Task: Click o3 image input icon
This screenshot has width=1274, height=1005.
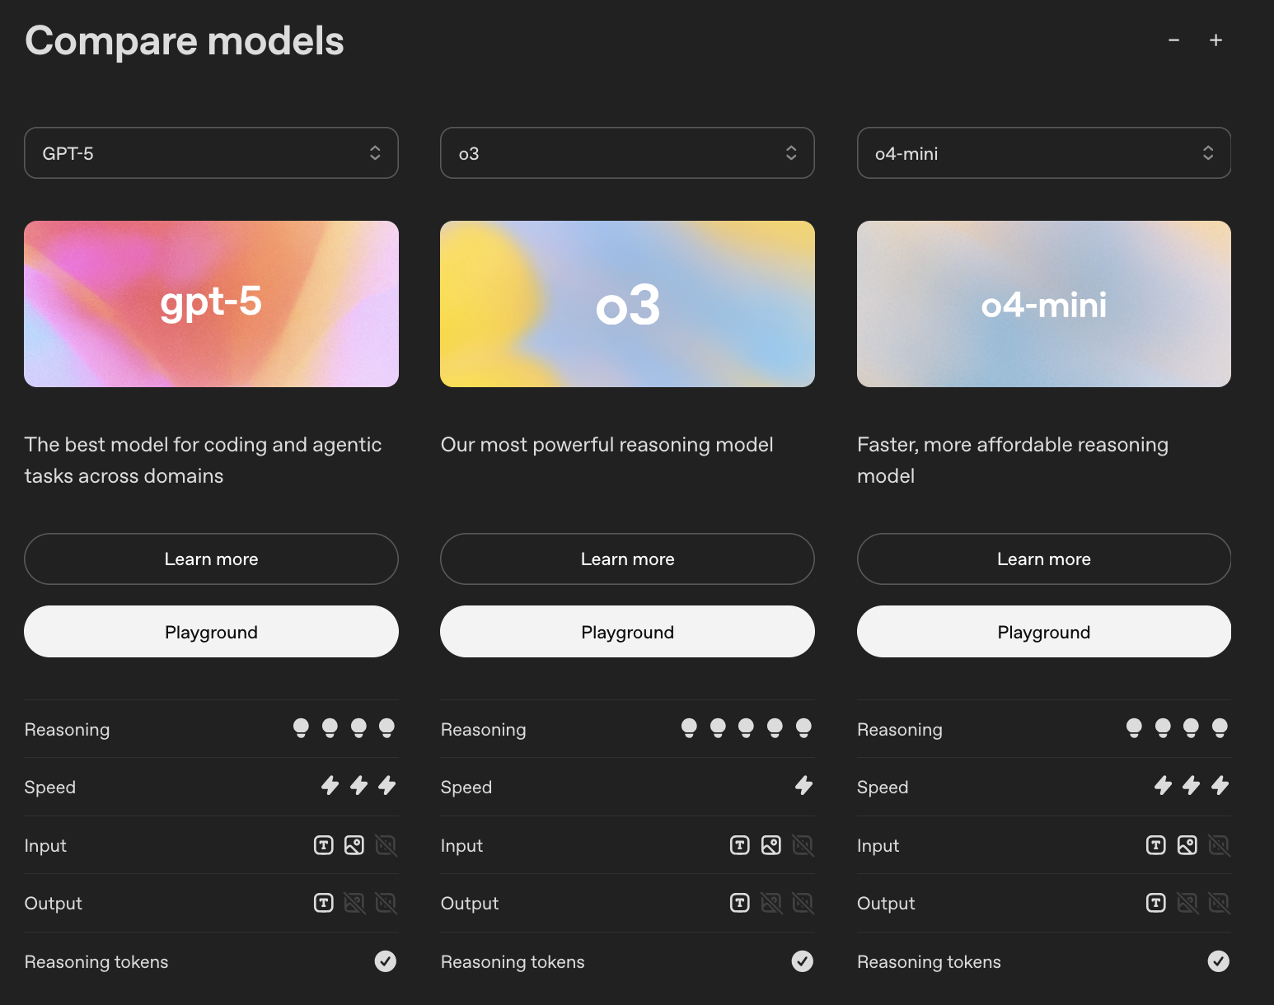Action: 771,845
